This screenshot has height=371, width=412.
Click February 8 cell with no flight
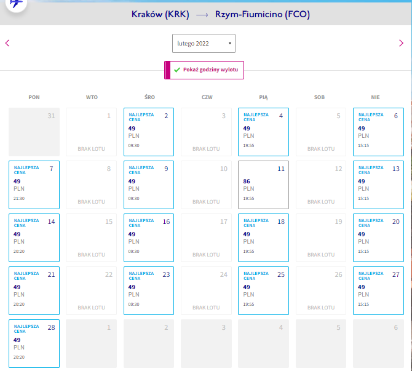pyautogui.click(x=91, y=185)
